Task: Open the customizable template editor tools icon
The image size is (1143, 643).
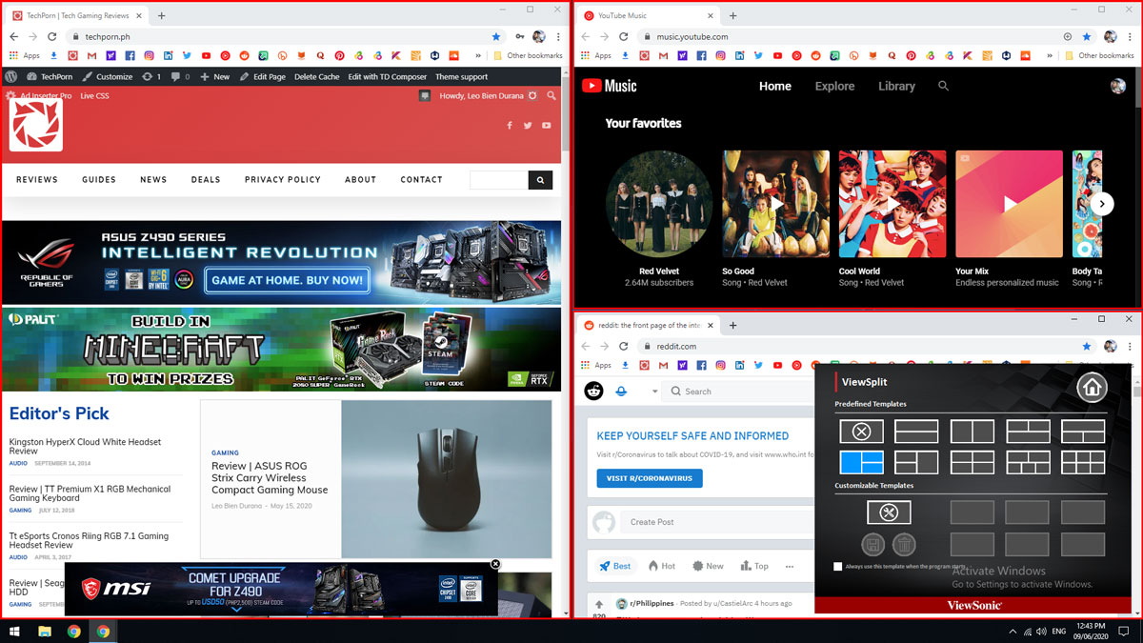Action: click(x=889, y=512)
